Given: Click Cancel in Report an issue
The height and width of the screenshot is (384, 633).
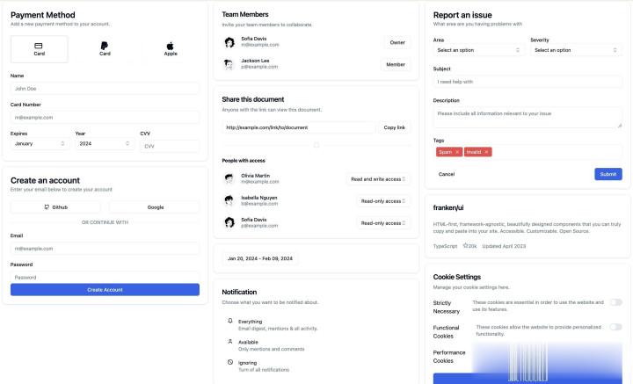Looking at the screenshot, I should pos(447,174).
